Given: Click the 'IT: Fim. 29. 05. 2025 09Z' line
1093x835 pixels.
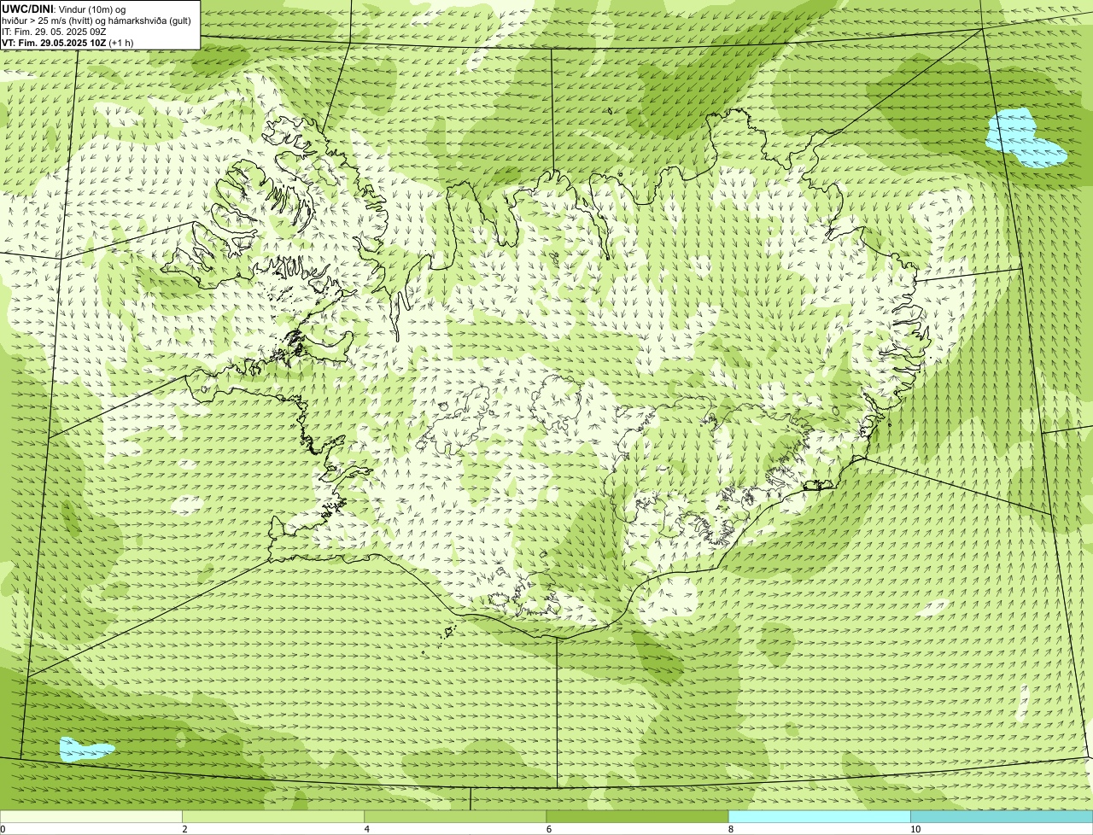Looking at the screenshot, I should [54, 31].
